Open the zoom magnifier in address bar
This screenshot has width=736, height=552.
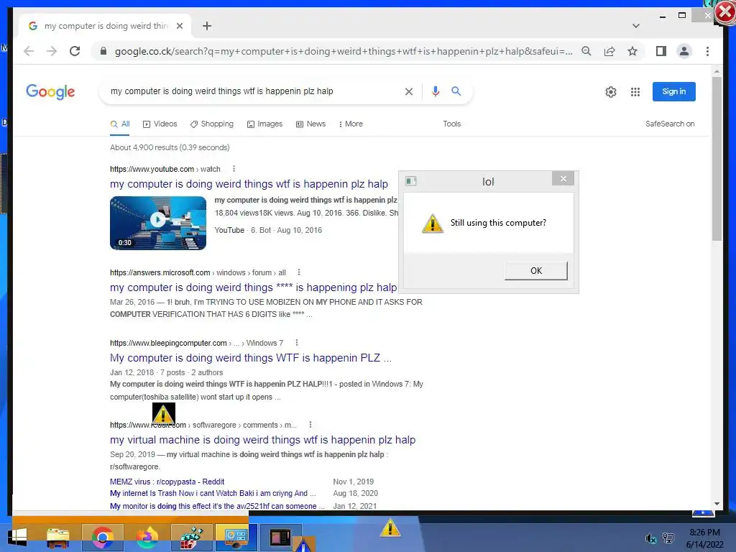click(586, 51)
